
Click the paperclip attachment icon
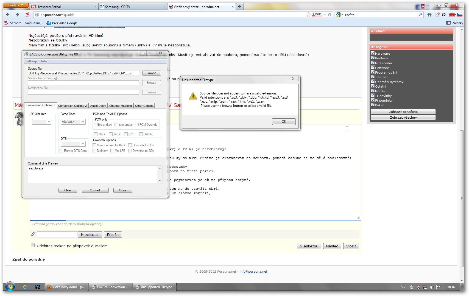pyautogui.click(x=33, y=234)
